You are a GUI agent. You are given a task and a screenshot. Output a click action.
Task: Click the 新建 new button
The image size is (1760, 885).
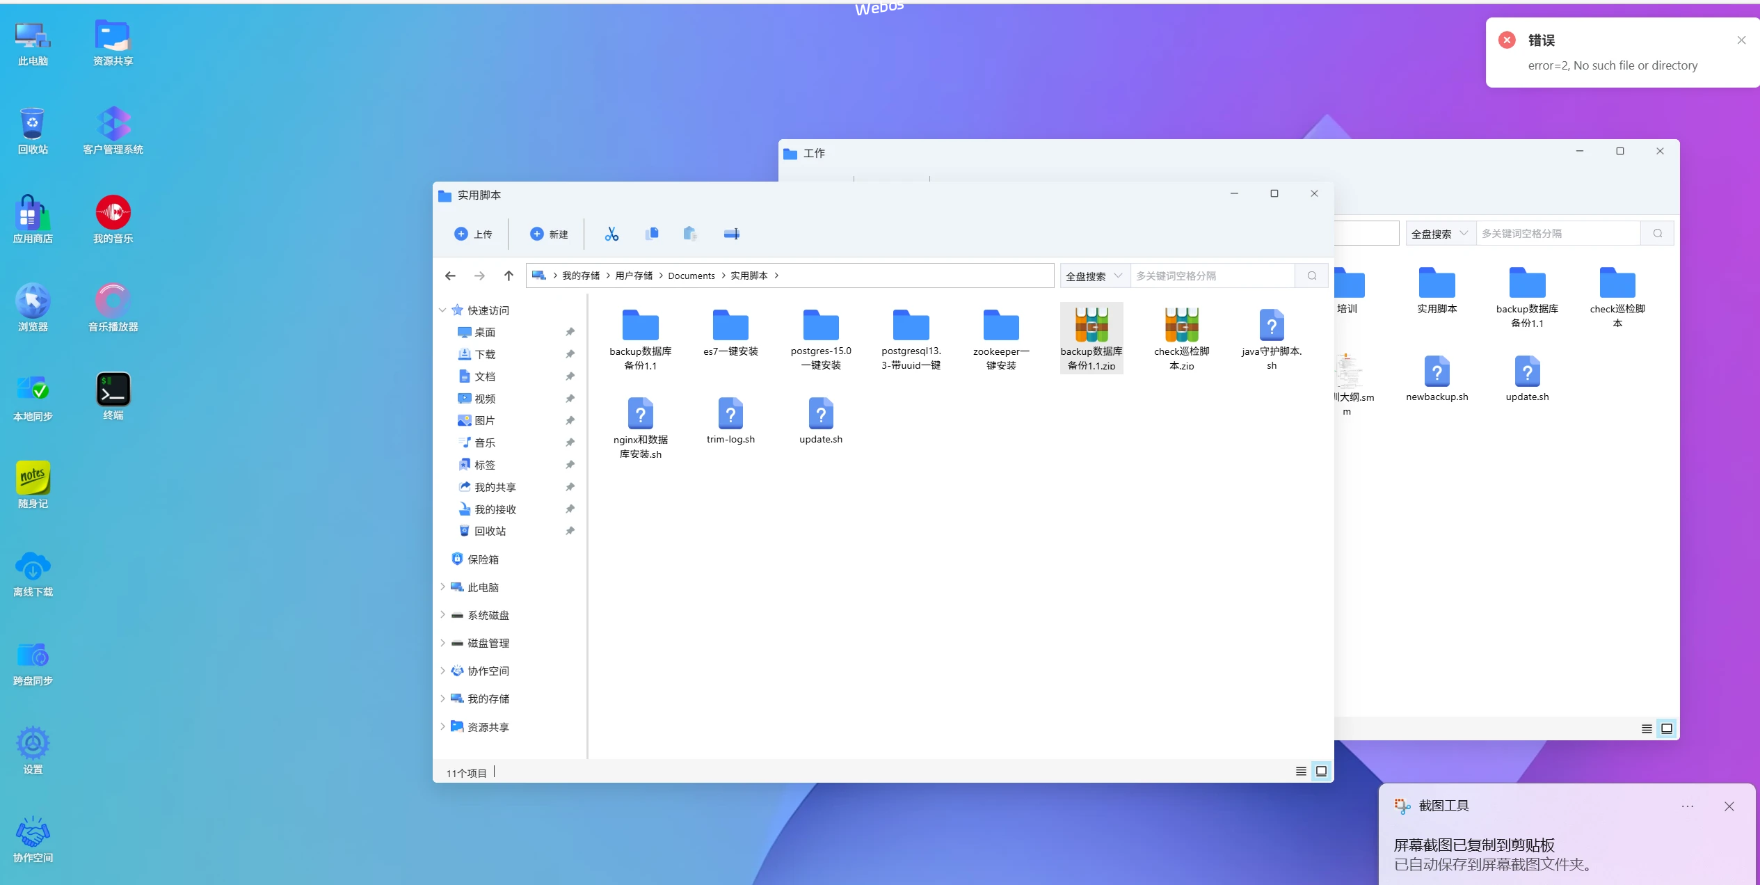pyautogui.click(x=549, y=234)
